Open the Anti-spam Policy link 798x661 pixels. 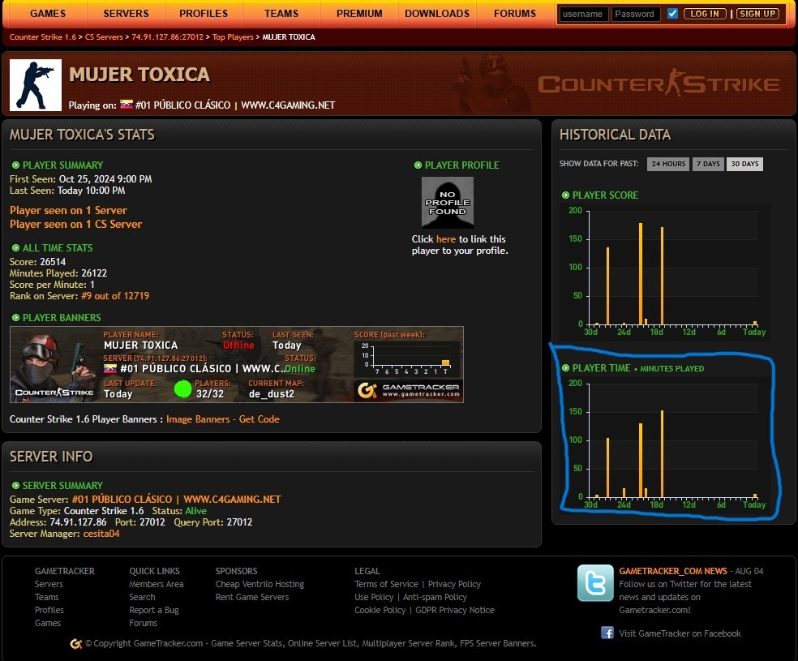tap(435, 598)
